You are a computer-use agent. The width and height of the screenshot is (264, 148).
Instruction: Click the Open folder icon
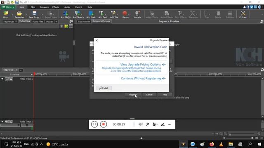tap(6, 13)
